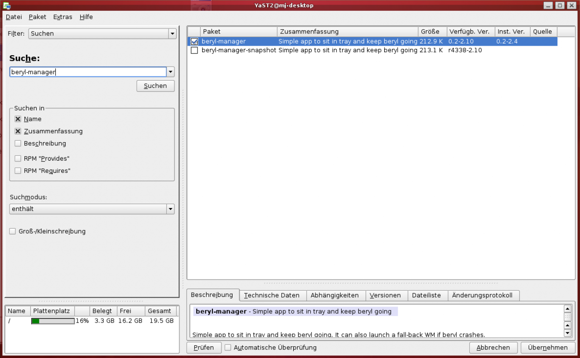
Task: Enable the Beschreibung search checkbox
Action: (x=18, y=143)
